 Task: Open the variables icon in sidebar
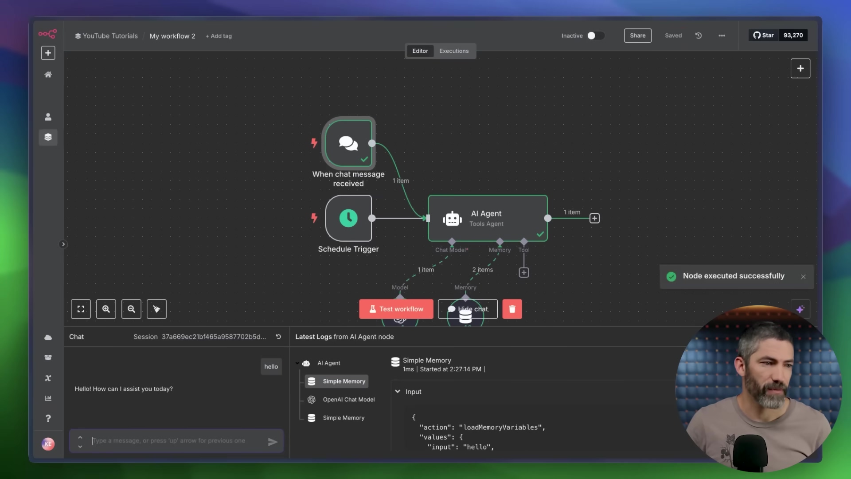click(x=48, y=378)
